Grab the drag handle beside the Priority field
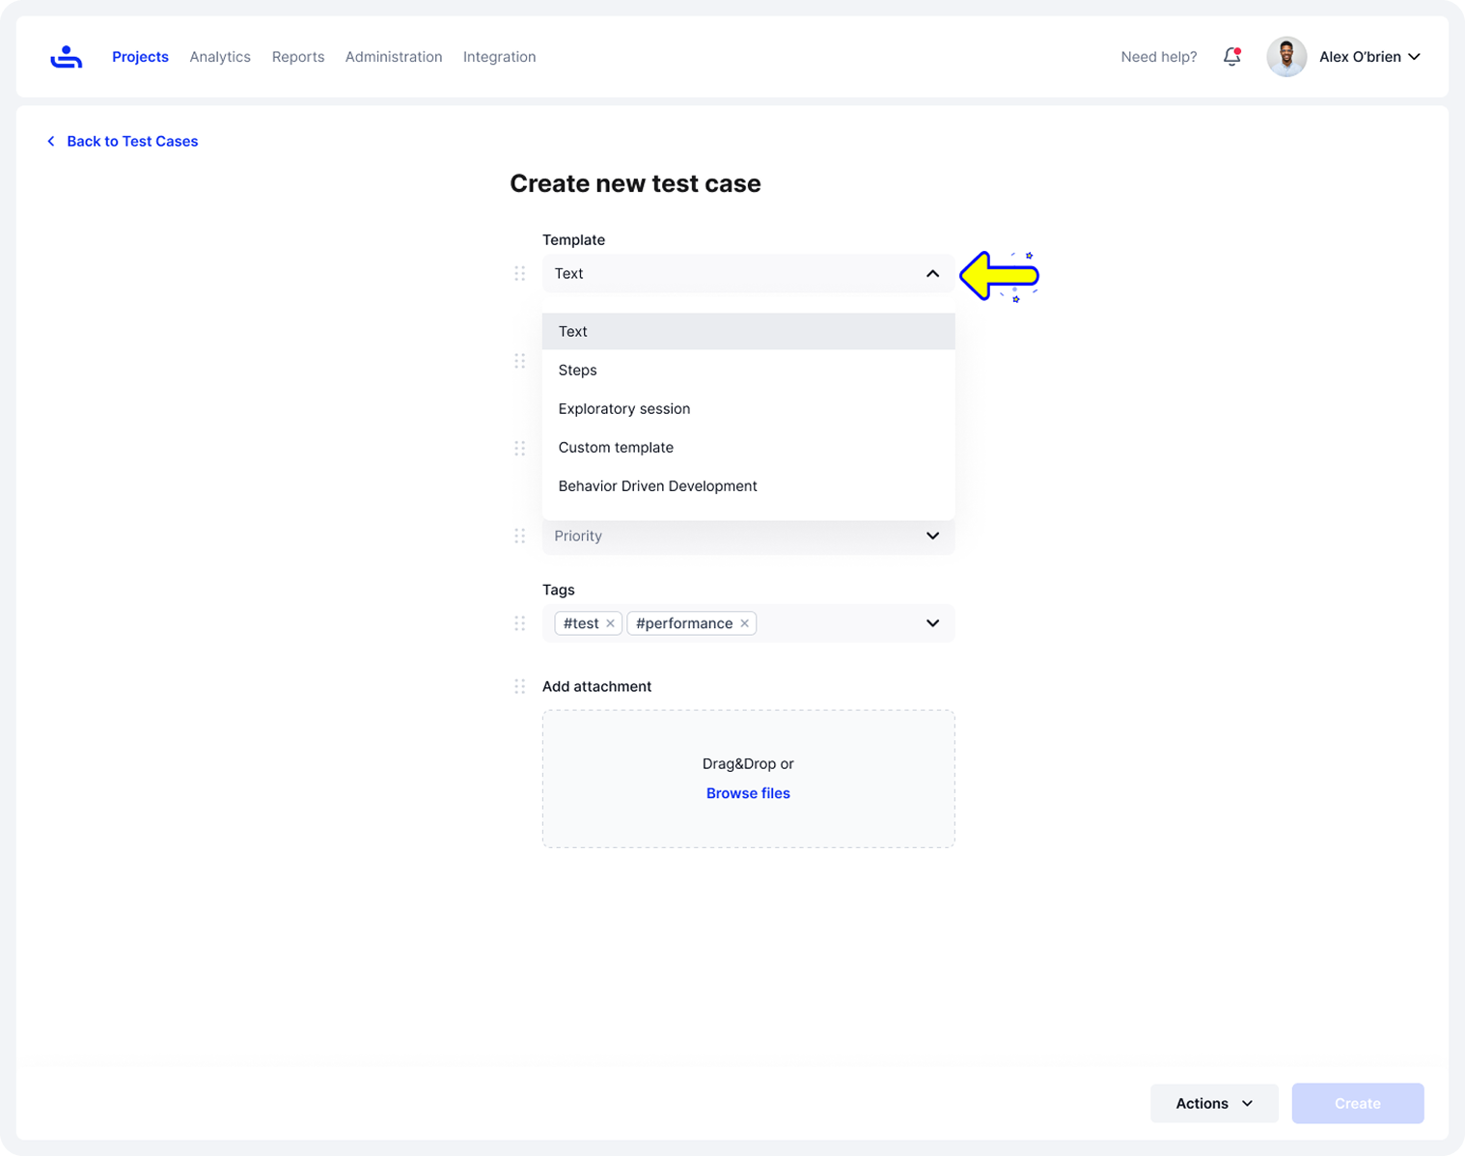Viewport: 1465px width, 1156px height. (520, 536)
